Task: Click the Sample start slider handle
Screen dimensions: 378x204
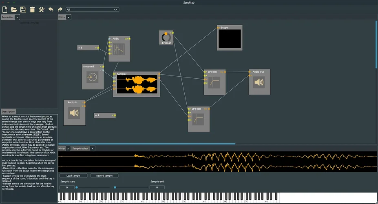Action: click(x=77, y=187)
